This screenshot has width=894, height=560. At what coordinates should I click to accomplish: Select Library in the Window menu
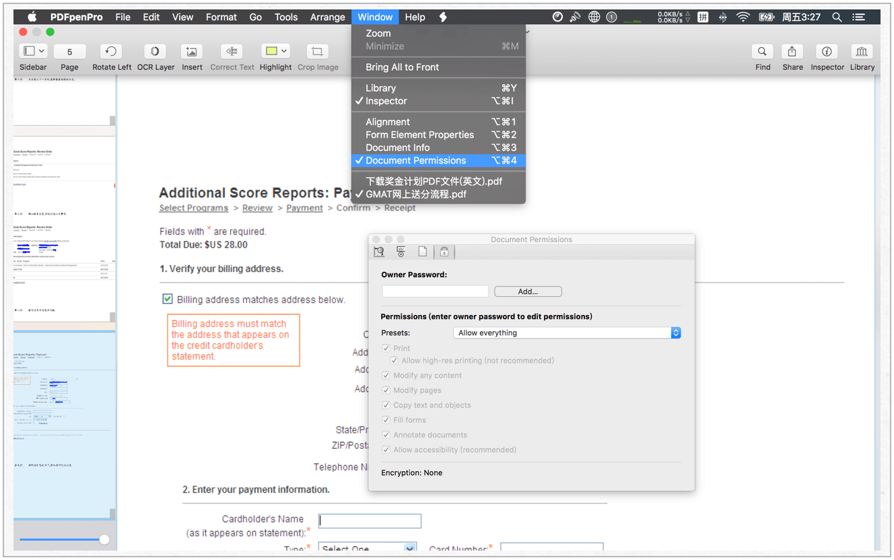click(x=438, y=88)
